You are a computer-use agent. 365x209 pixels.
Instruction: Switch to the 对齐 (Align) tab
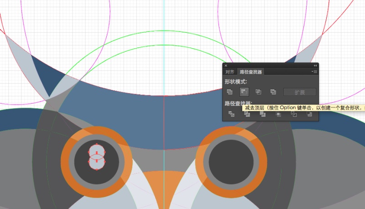click(x=230, y=72)
